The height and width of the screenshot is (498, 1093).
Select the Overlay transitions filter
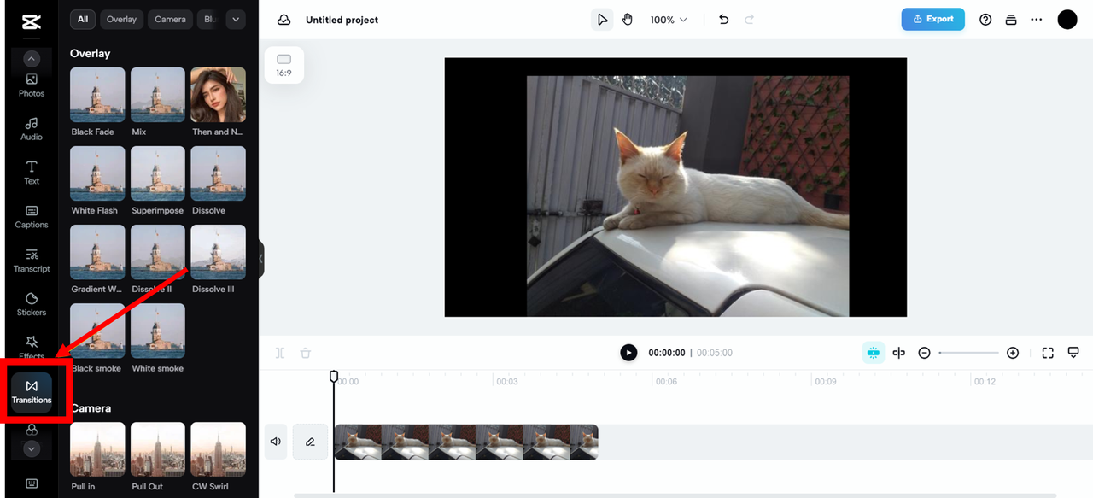pos(121,19)
